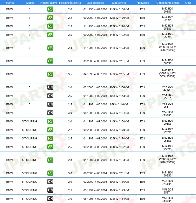Select the date range 02.2000 -> 09.2003
Viewport: 196px width, 203px height.
click(95, 182)
